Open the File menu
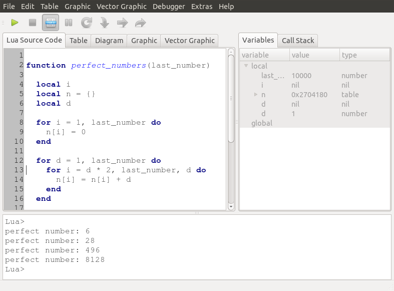This screenshot has height=291, width=394. pos(9,7)
